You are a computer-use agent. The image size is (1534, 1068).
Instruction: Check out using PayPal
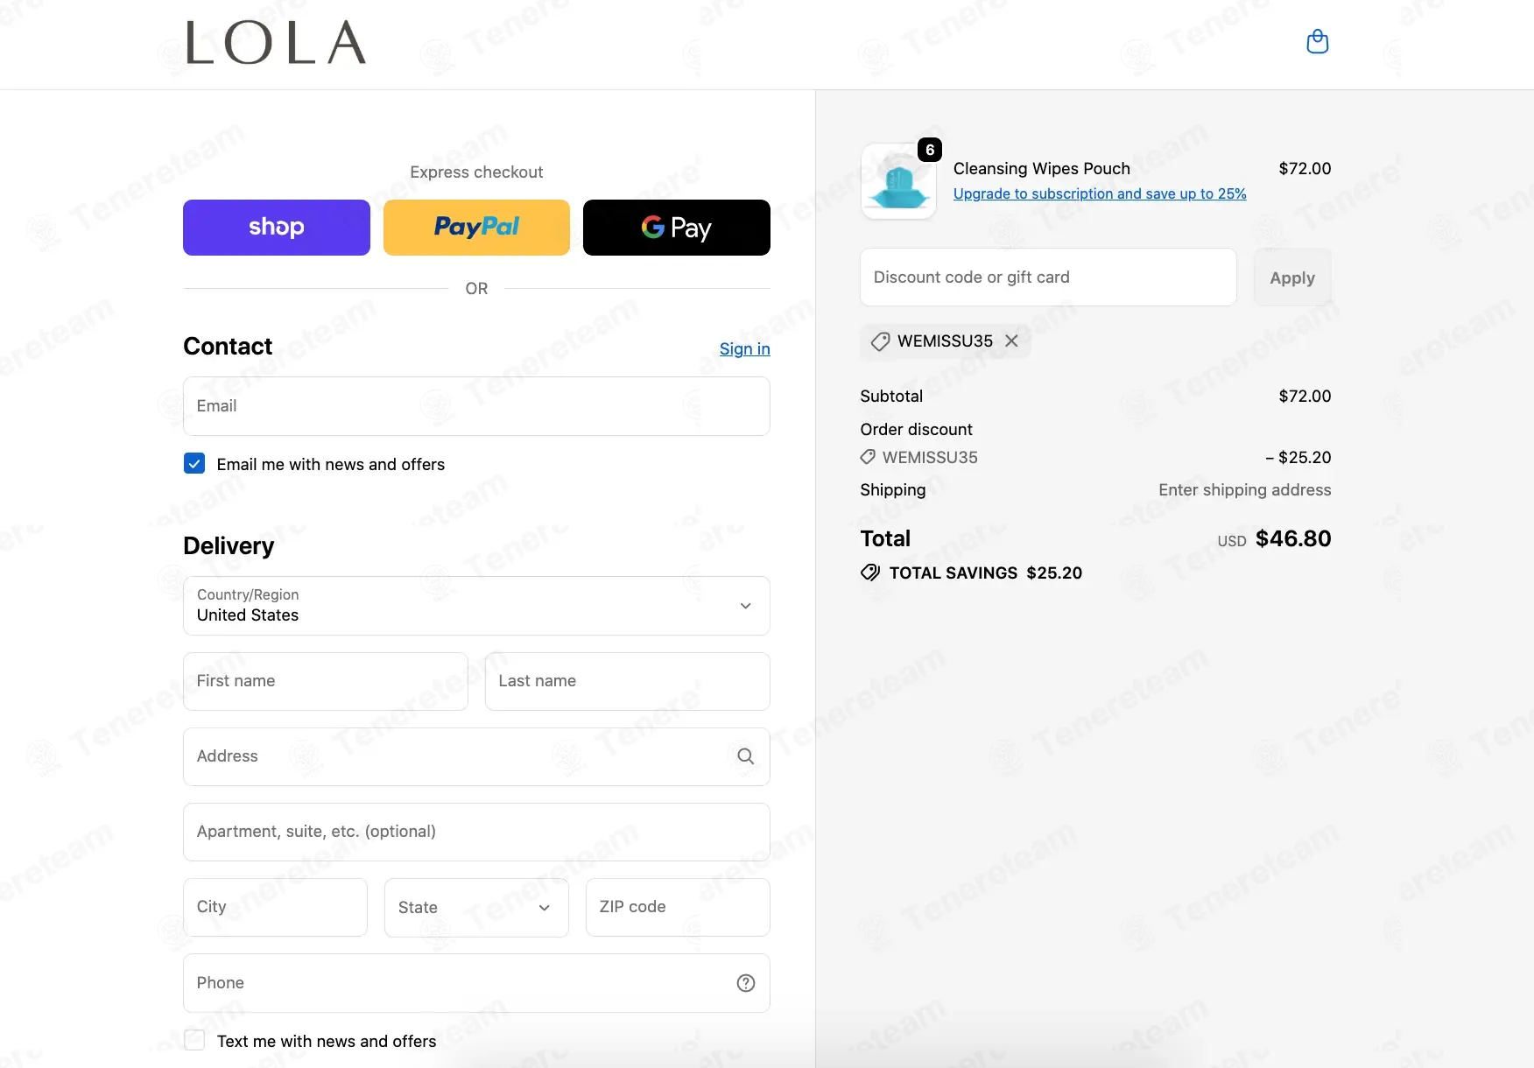tap(476, 228)
